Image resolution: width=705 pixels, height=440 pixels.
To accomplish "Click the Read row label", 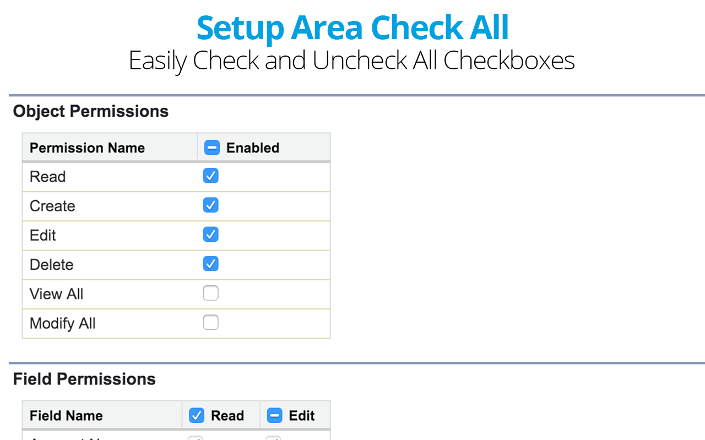I will click(x=48, y=177).
